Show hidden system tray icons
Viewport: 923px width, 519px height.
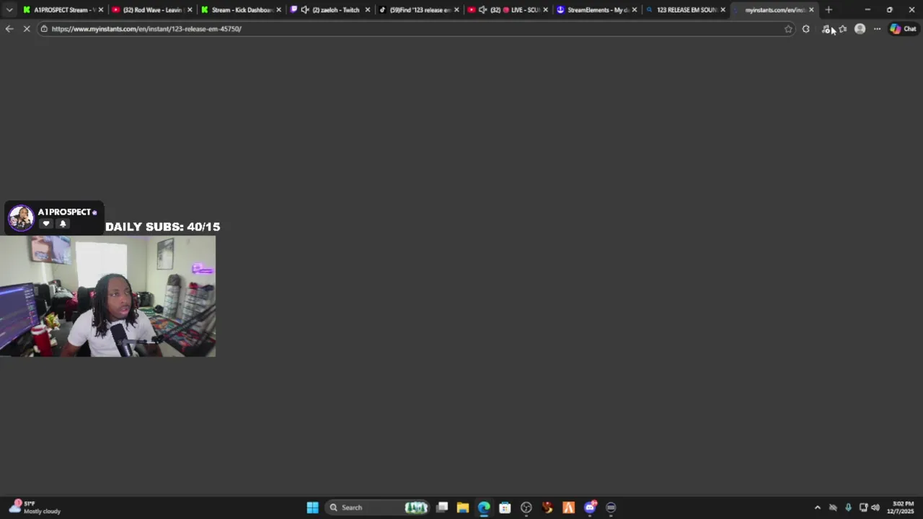tap(817, 507)
